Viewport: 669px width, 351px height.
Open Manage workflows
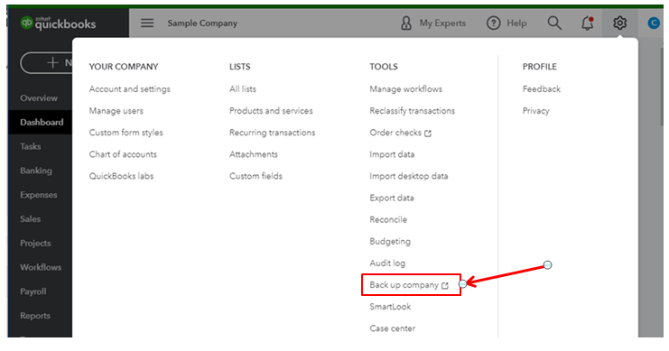click(x=405, y=88)
